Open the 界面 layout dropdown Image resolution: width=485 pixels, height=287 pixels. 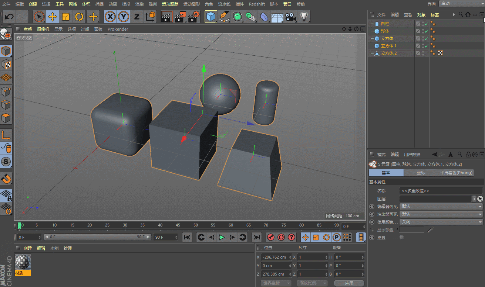pos(461,3)
